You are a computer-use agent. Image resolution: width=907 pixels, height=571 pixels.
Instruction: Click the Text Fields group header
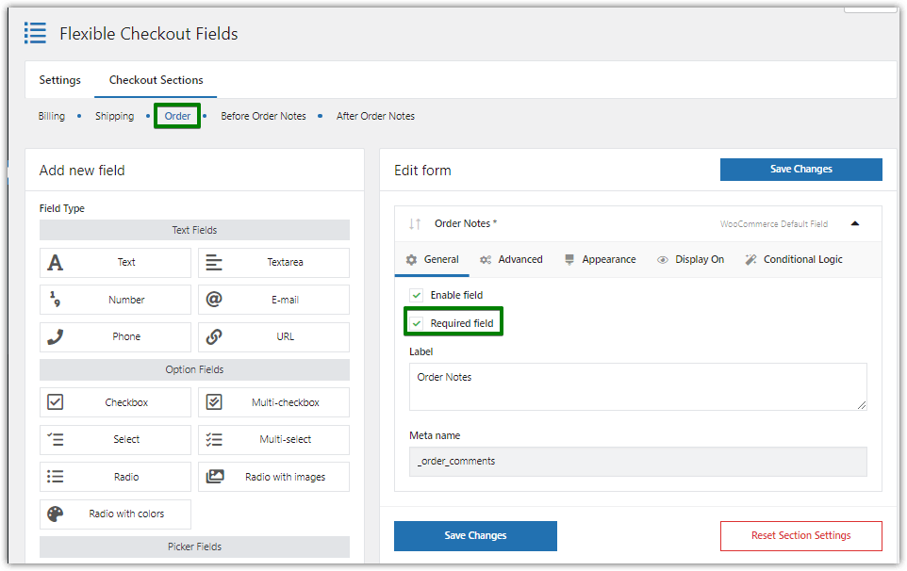coord(194,230)
